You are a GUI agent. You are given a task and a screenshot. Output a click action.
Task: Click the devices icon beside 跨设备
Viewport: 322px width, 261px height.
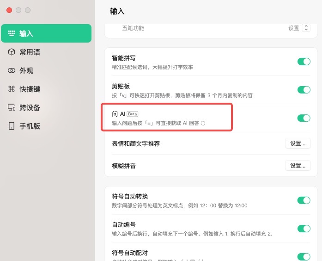click(12, 108)
